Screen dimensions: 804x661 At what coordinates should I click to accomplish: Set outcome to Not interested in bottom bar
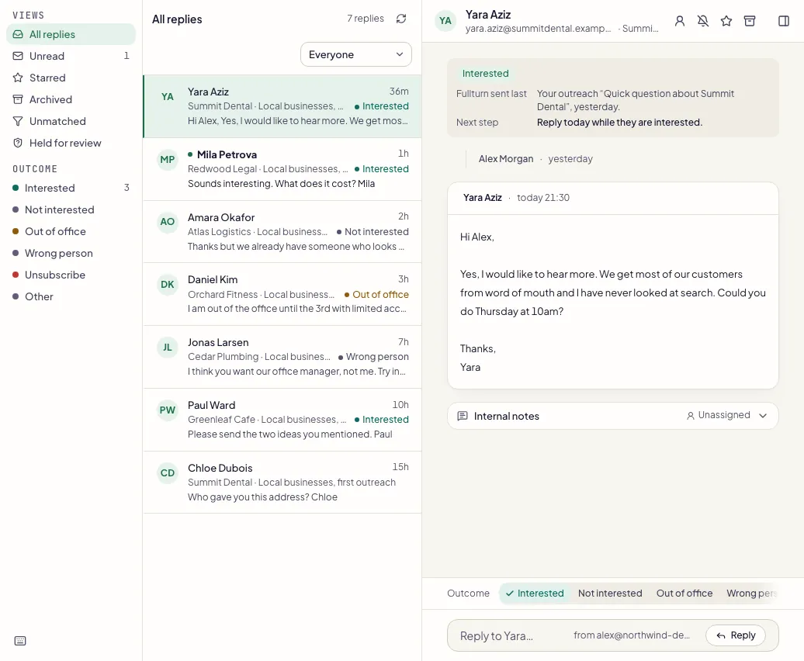610,594
